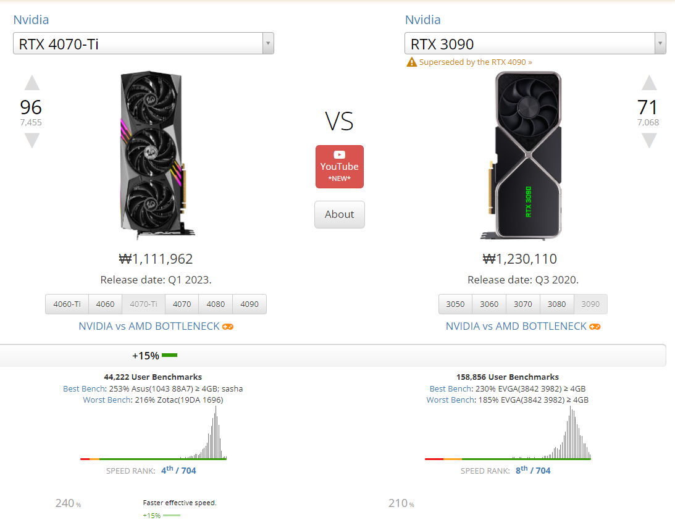
Task: Switch to the 3050 comparison tab
Action: click(x=455, y=304)
